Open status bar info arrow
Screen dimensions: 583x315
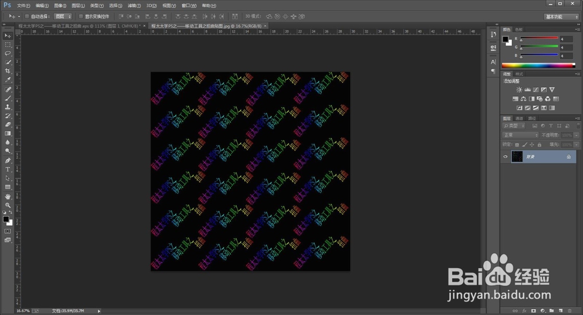(99, 311)
